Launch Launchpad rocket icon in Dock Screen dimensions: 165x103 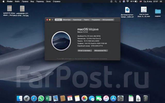click(27, 98)
